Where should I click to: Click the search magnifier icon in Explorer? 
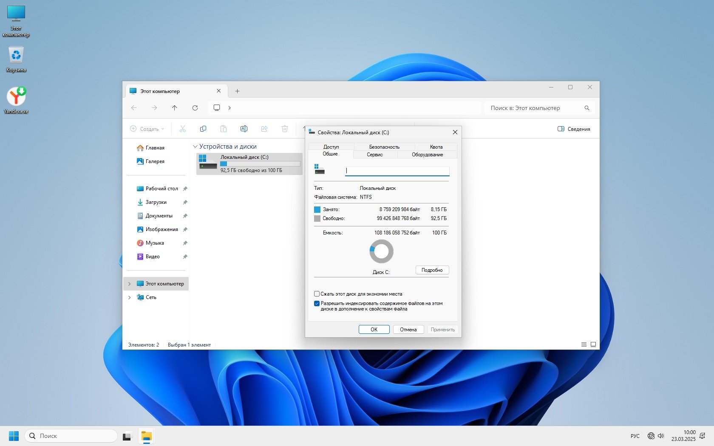tap(587, 108)
